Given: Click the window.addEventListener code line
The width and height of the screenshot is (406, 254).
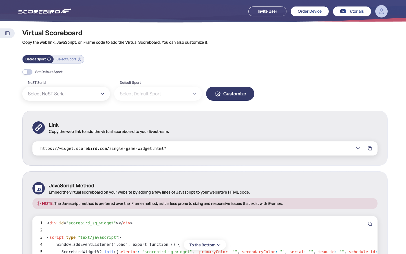Looking at the screenshot, I should tap(118, 244).
